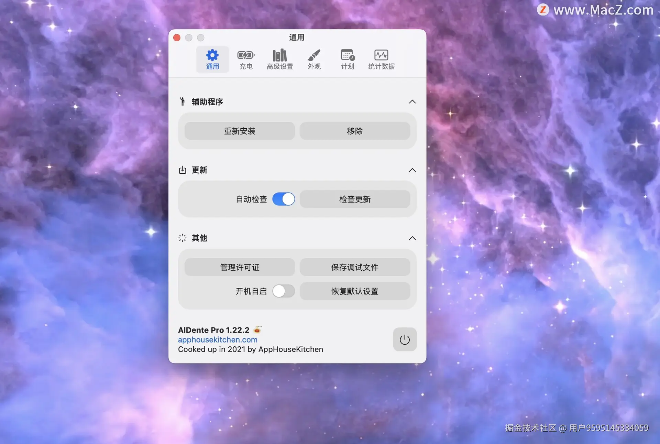The width and height of the screenshot is (660, 444).
Task: Click the pasta emoji beside AlDente Pro
Action: [x=257, y=329]
